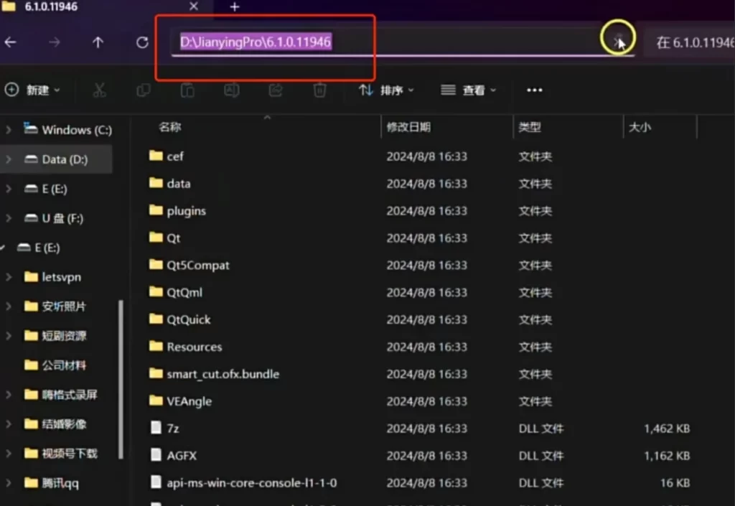Close the 6.1.0.11946 tab
The image size is (735, 506).
(x=194, y=6)
